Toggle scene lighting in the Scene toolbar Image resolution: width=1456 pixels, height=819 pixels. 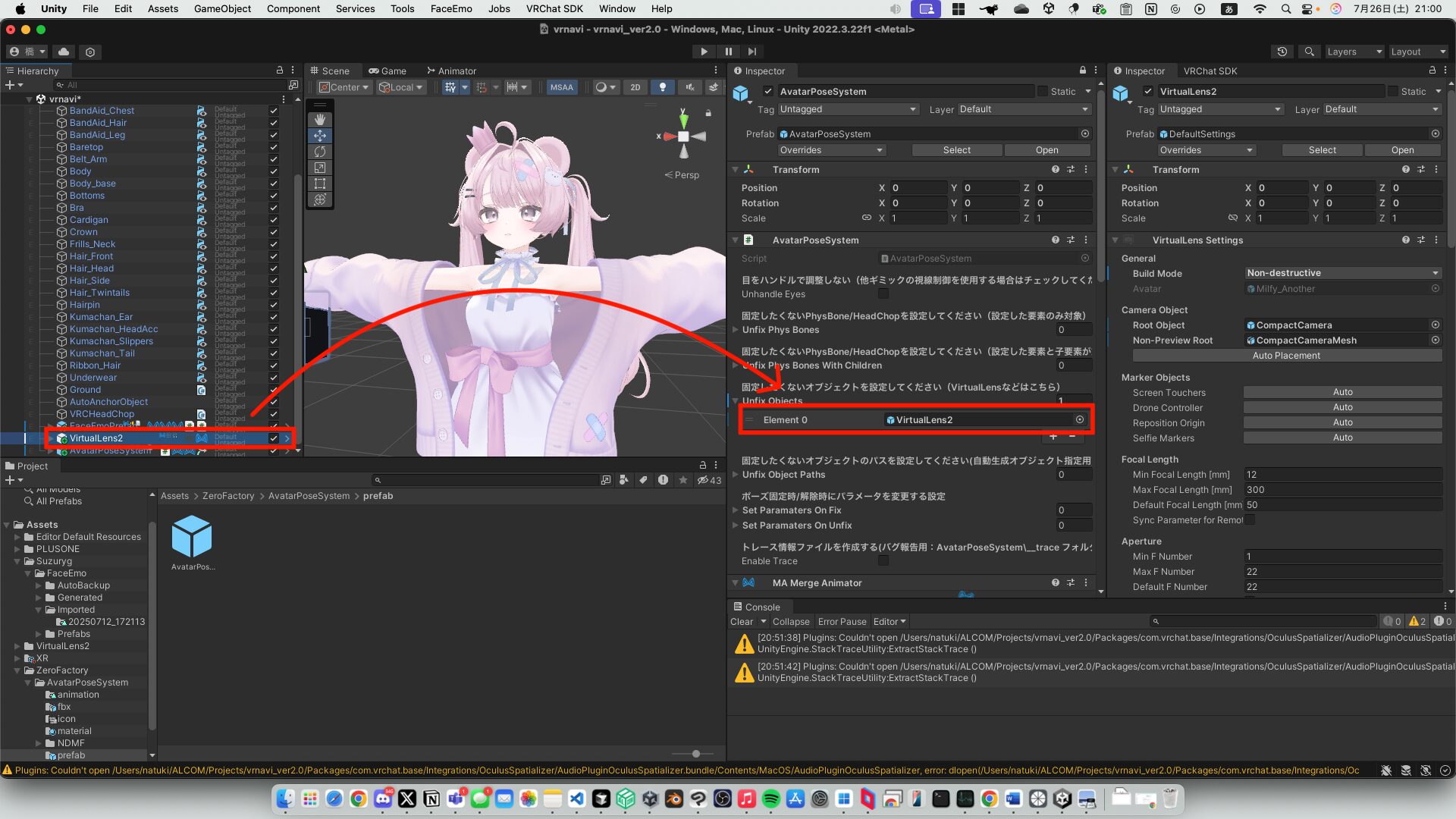pos(662,87)
